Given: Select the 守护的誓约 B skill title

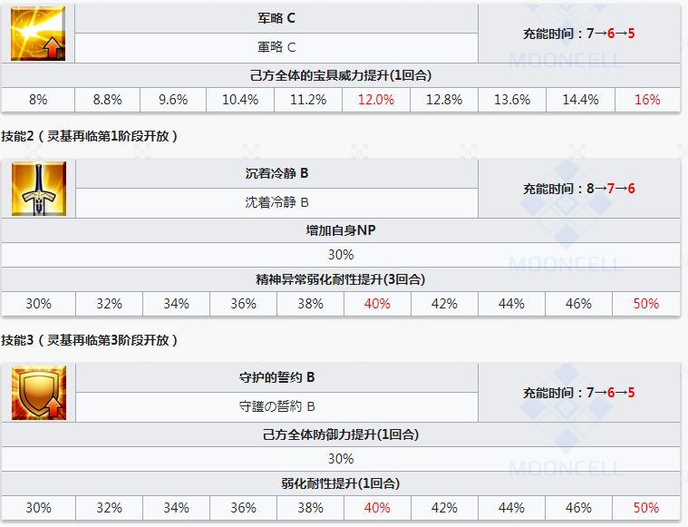Looking at the screenshot, I should pyautogui.click(x=276, y=377).
